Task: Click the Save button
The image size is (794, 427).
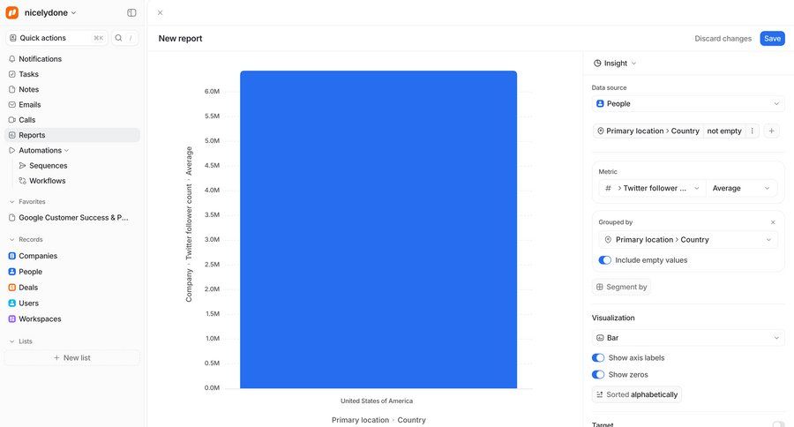Action: pos(772,39)
